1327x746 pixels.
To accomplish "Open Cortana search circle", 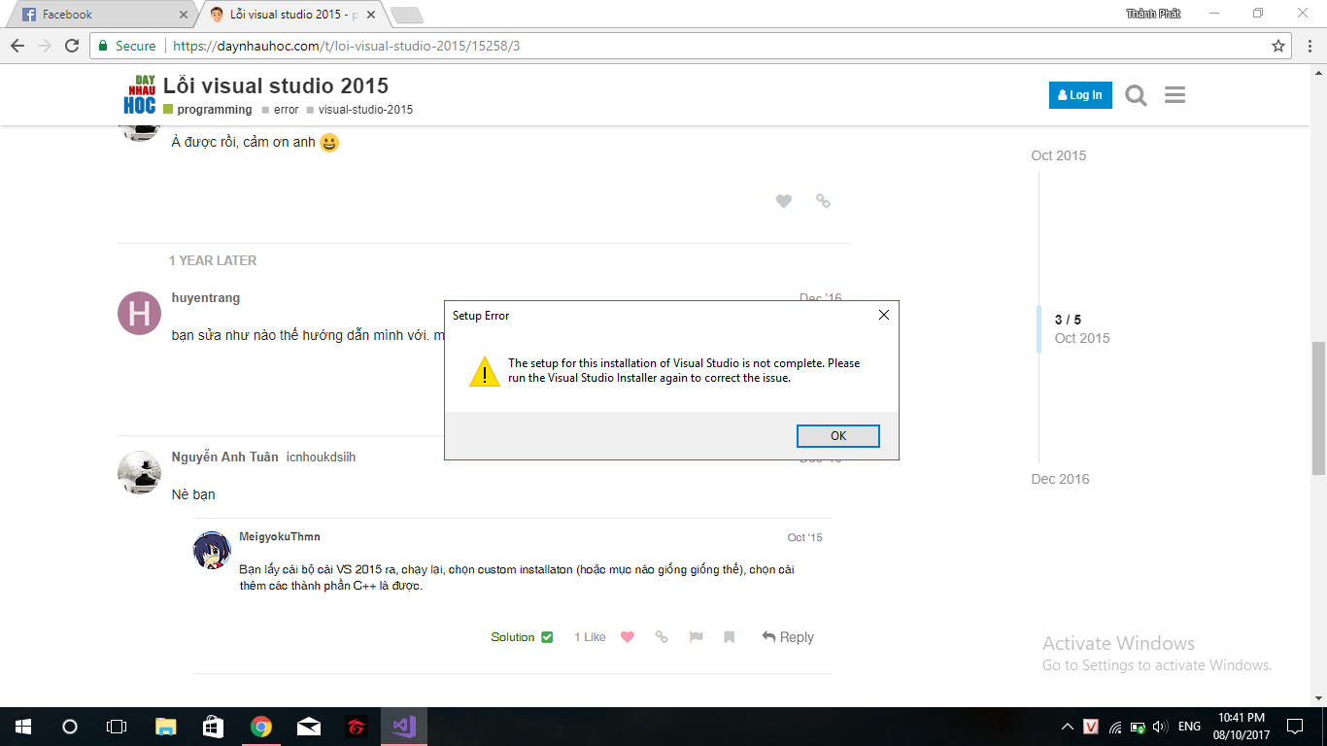I will click(x=69, y=727).
